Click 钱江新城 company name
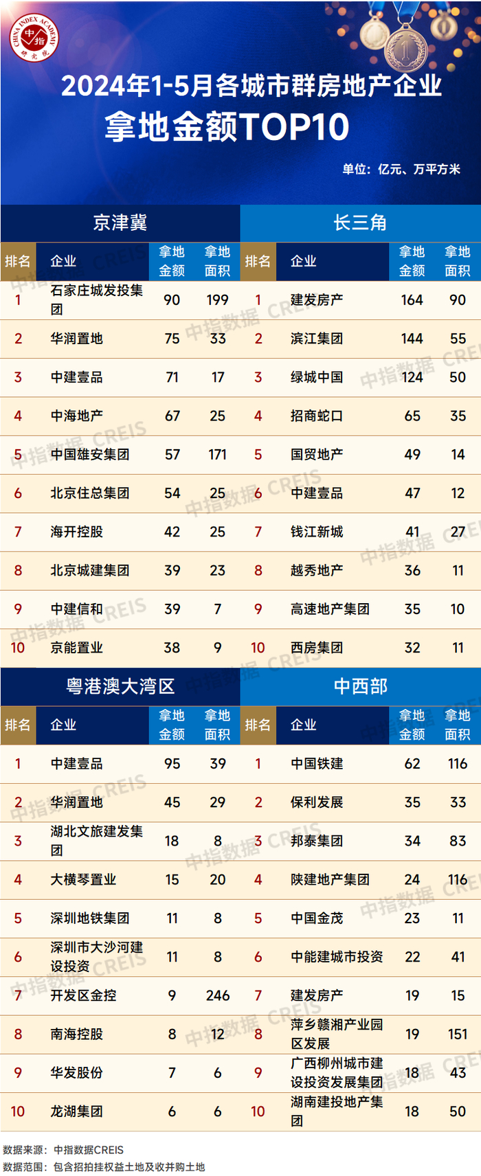 pos(317,532)
